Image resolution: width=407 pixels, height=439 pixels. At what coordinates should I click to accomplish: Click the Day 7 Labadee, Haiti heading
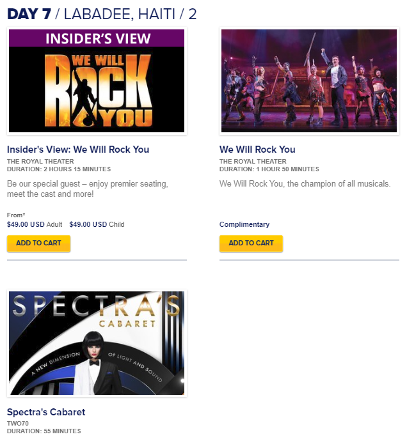click(x=102, y=14)
